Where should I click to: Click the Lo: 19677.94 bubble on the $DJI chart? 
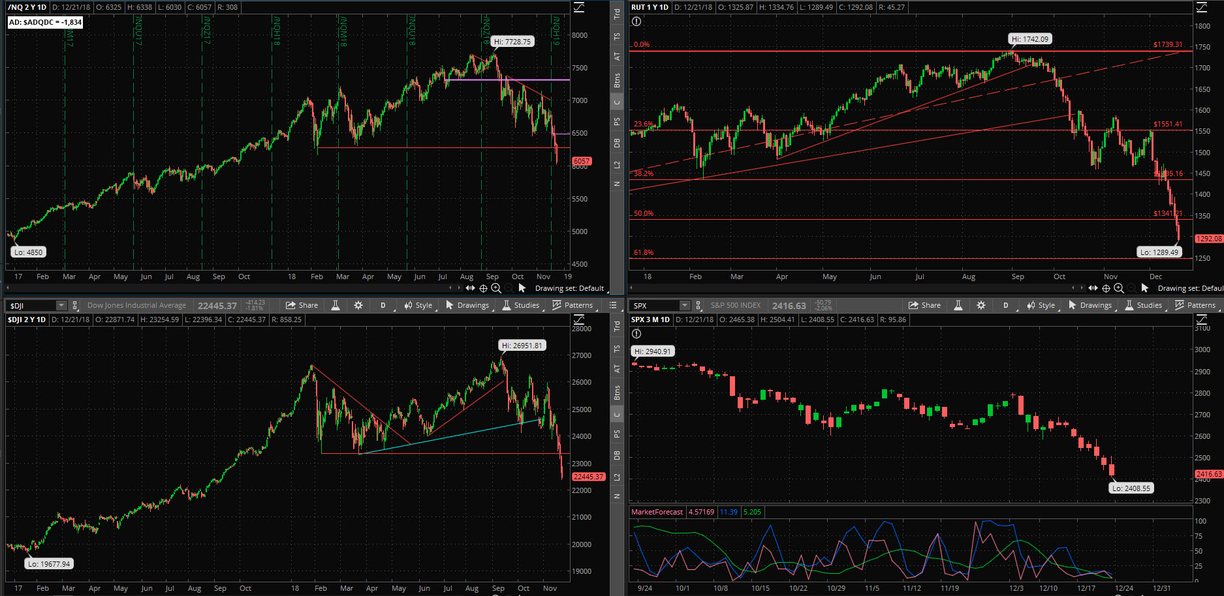click(49, 564)
